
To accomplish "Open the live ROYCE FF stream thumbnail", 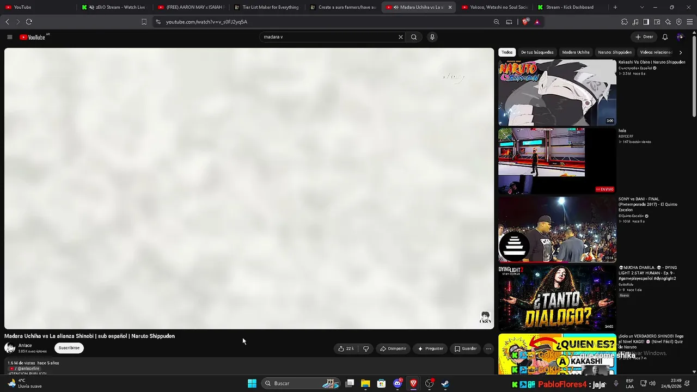I will click(x=557, y=161).
